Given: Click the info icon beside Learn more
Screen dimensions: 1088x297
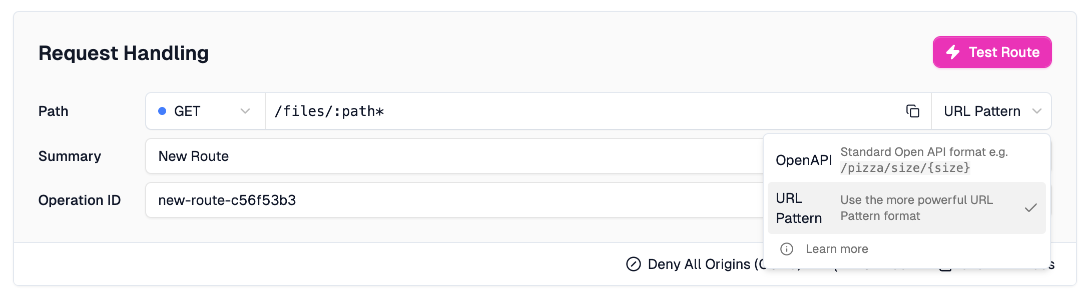Looking at the screenshot, I should [787, 249].
